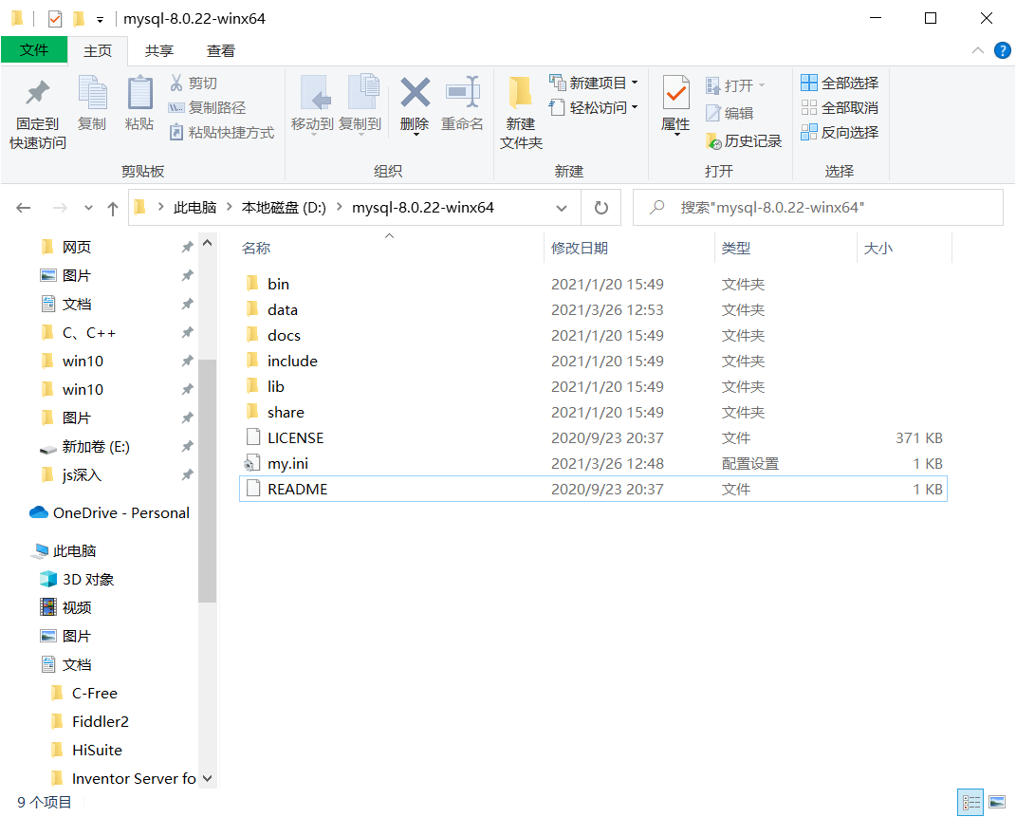Click 本地磁盘 (D:) breadcrumb
Image resolution: width=1016 pixels, height=817 pixels.
tap(284, 208)
